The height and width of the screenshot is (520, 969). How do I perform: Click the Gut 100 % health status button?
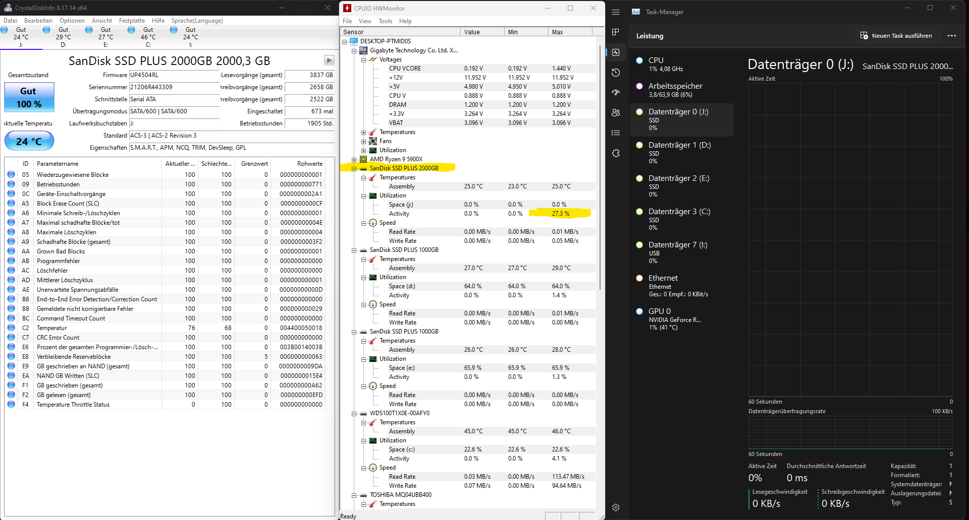click(x=29, y=97)
